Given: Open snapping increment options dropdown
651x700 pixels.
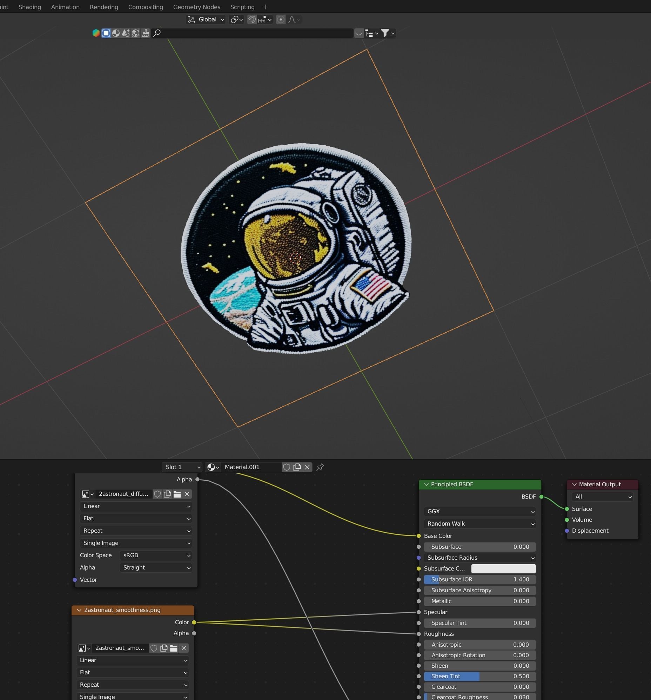Looking at the screenshot, I should [x=265, y=20].
